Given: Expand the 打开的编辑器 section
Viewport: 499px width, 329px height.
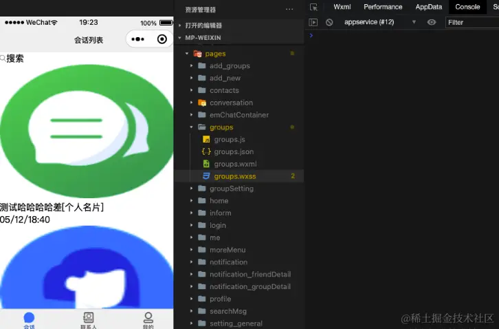Looking at the screenshot, I should tap(239, 25).
